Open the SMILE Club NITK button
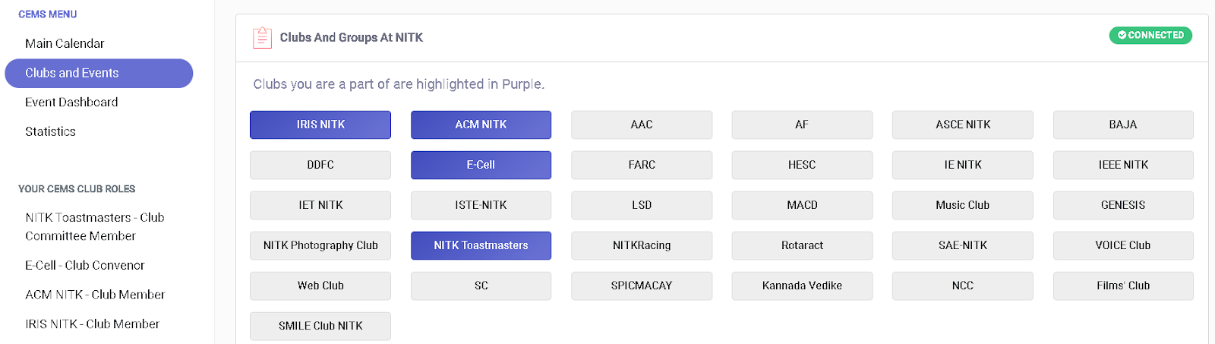 pos(320,326)
